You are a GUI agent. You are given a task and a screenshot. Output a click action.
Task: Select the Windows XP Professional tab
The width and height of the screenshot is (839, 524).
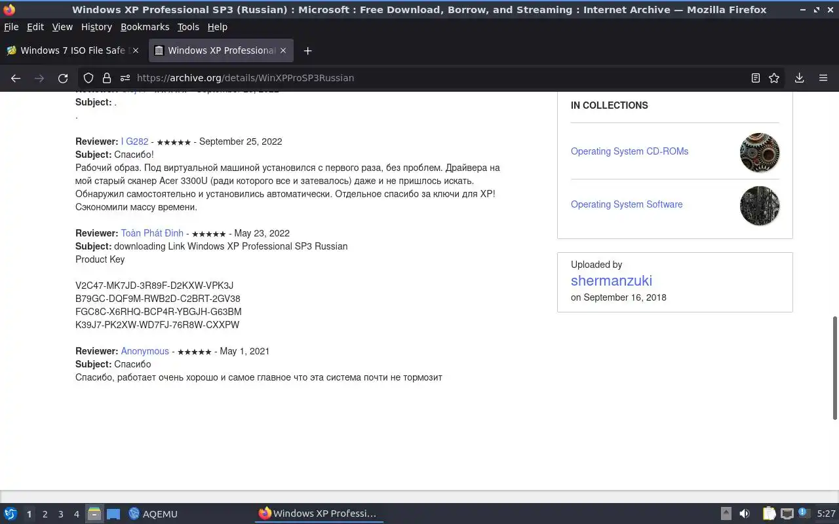(221, 50)
